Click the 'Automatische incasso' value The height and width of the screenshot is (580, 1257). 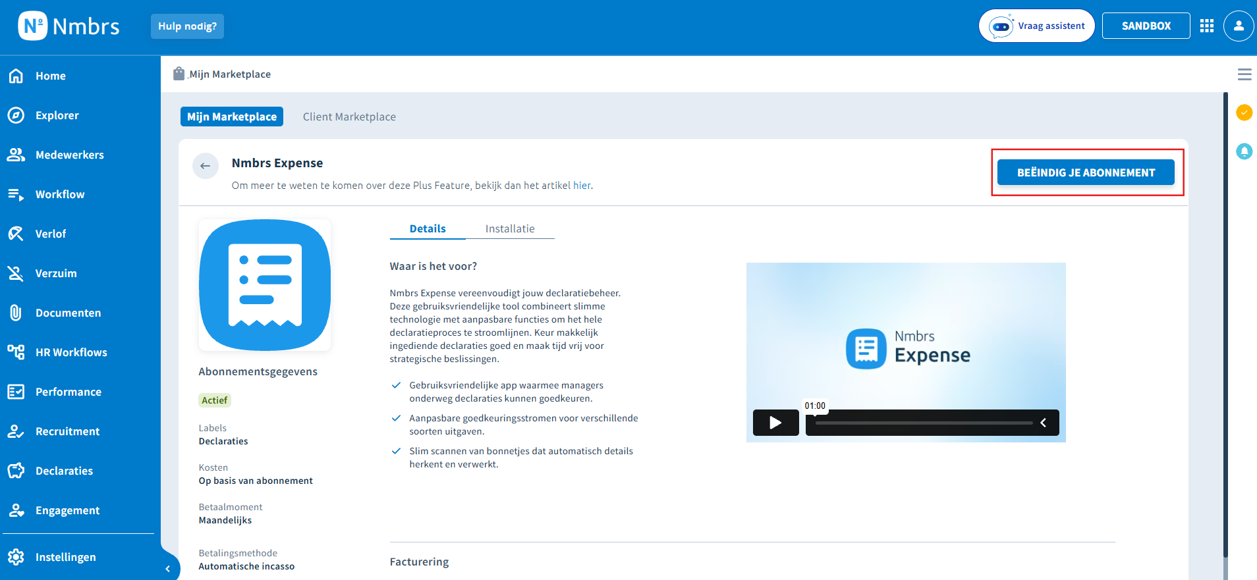246,566
